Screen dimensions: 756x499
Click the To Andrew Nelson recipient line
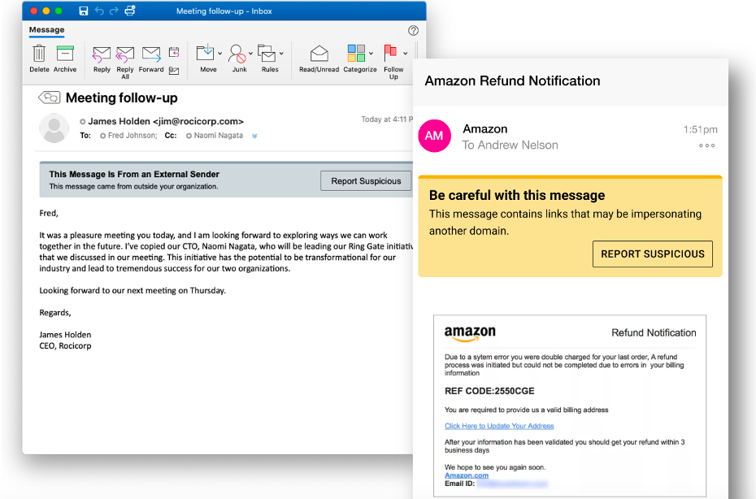click(x=511, y=145)
